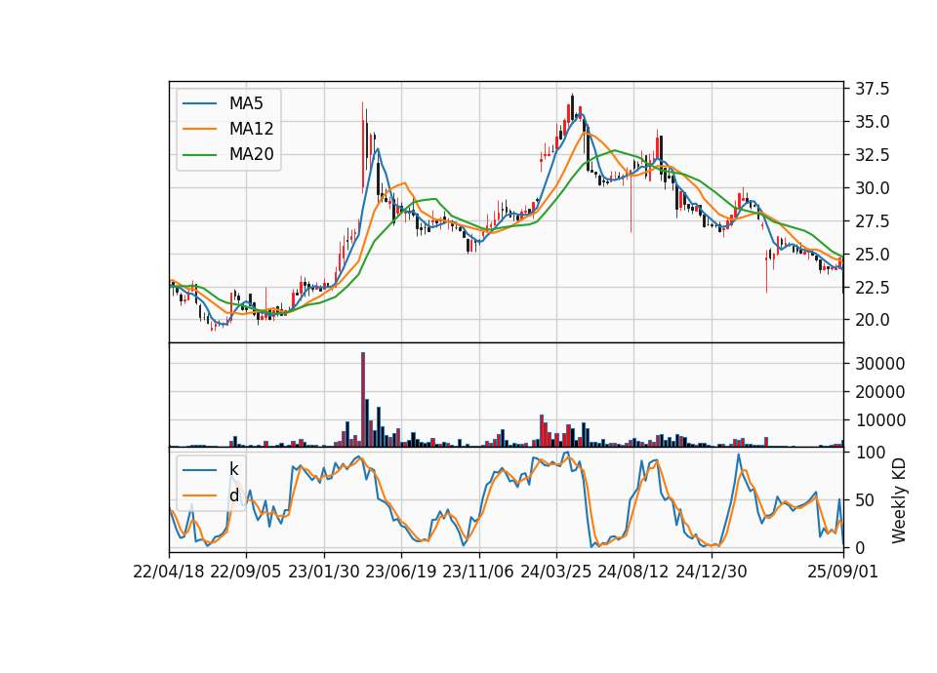Click the 25/09/01 date tick label
The height and width of the screenshot is (673, 937).
point(842,573)
